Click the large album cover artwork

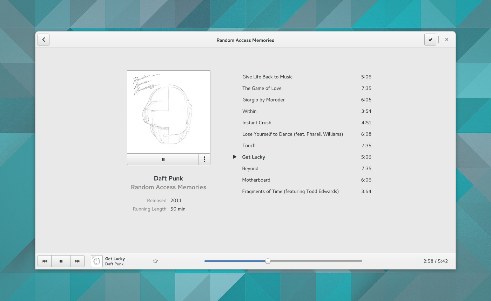[x=169, y=112]
